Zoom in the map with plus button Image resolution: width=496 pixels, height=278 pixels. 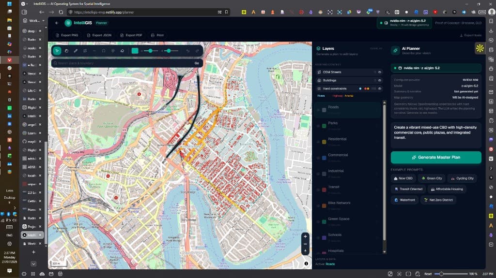(x=305, y=236)
